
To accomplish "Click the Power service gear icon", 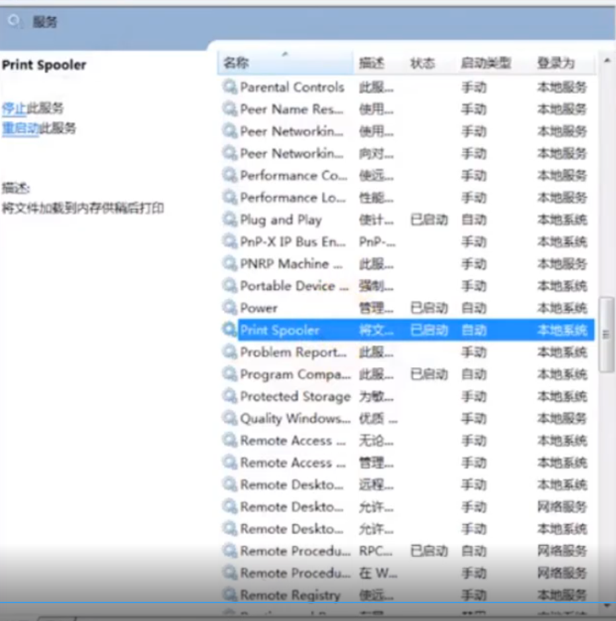I will click(x=229, y=308).
